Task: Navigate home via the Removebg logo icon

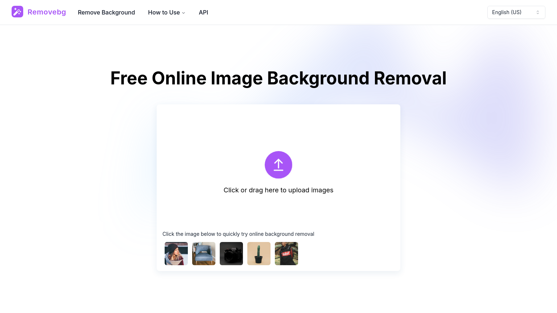Action: (17, 12)
